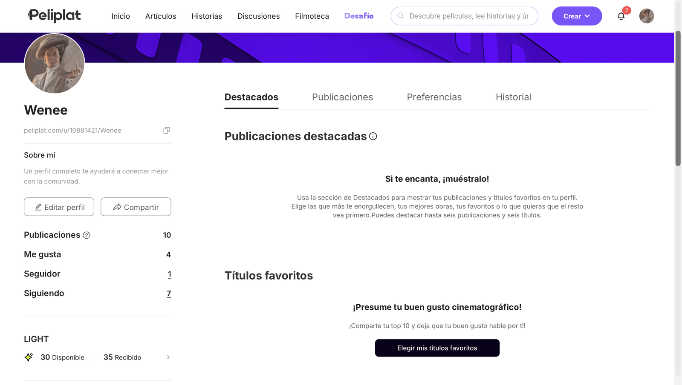Click Editar perfil button
This screenshot has width=682, height=385.
click(x=59, y=207)
